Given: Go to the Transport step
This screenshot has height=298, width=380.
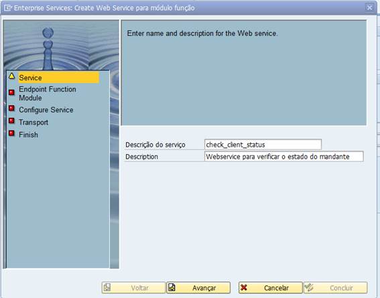Looking at the screenshot, I should (x=34, y=123).
